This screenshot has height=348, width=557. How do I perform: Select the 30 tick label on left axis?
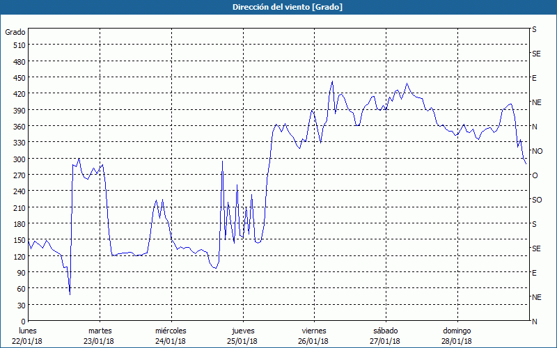(20, 306)
